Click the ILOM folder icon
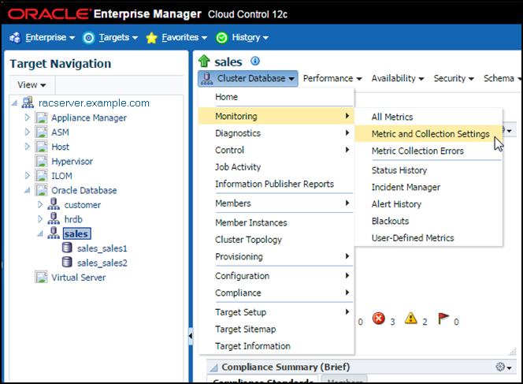The height and width of the screenshot is (384, 523). (42, 176)
